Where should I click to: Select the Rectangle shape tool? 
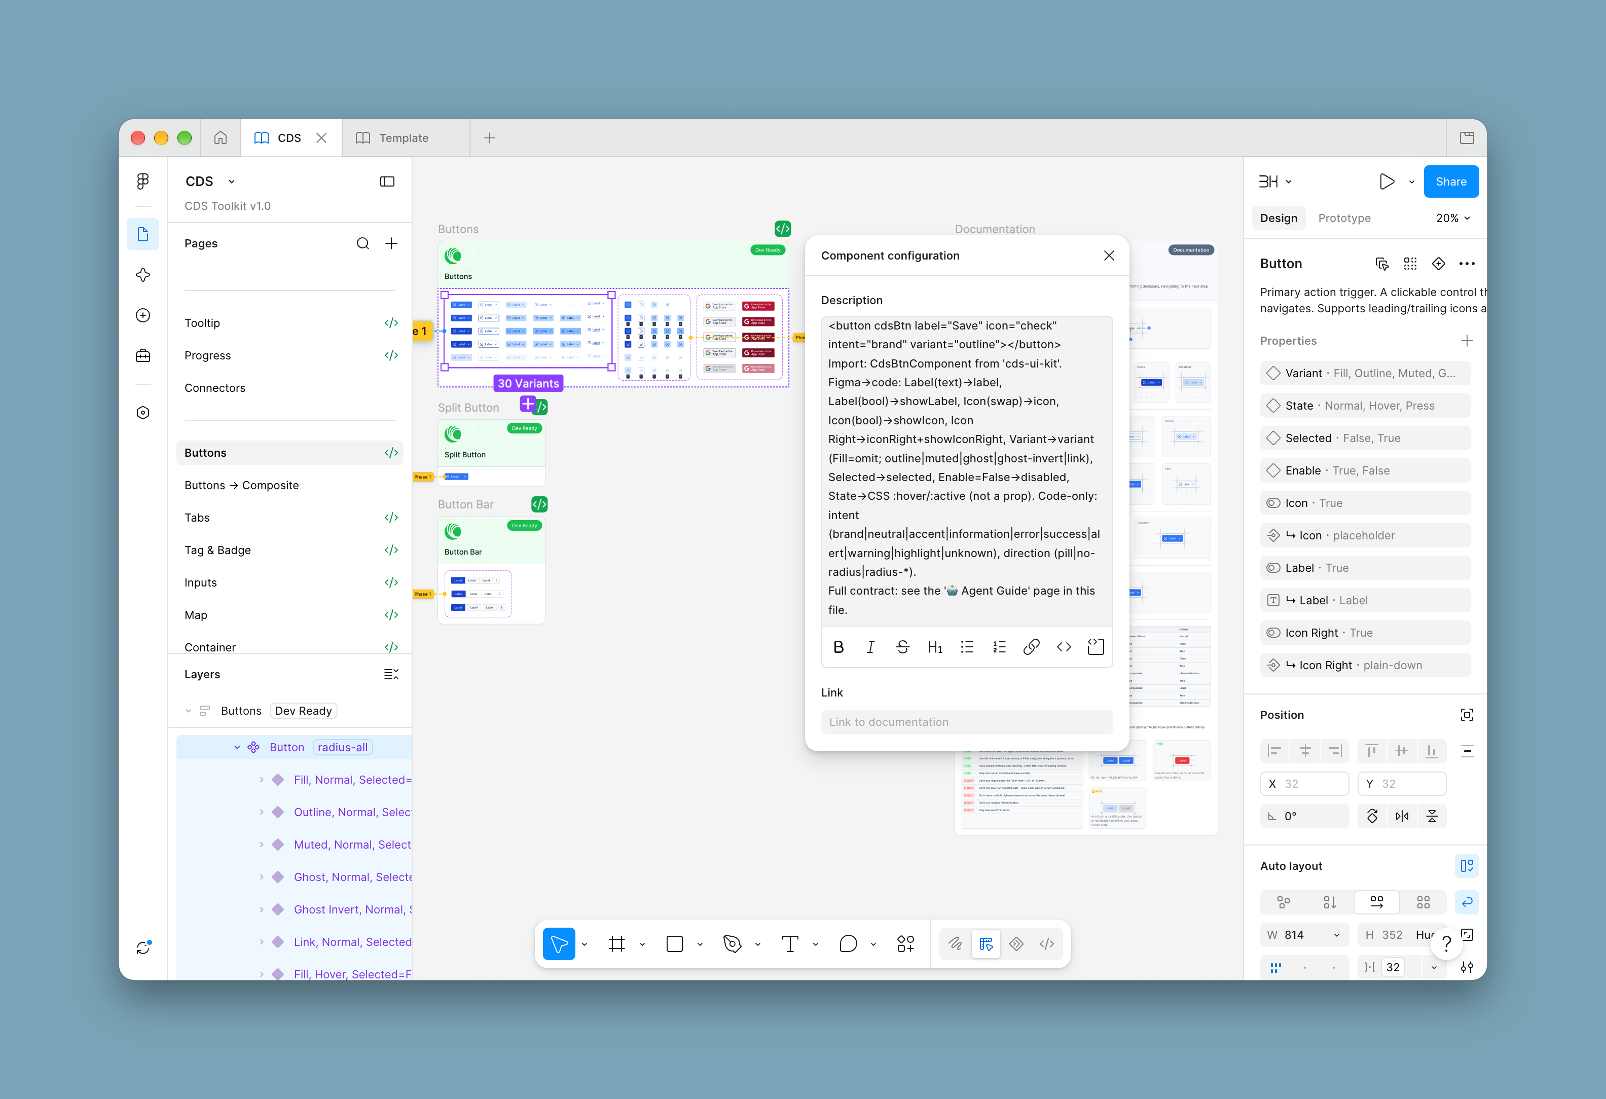tap(674, 943)
